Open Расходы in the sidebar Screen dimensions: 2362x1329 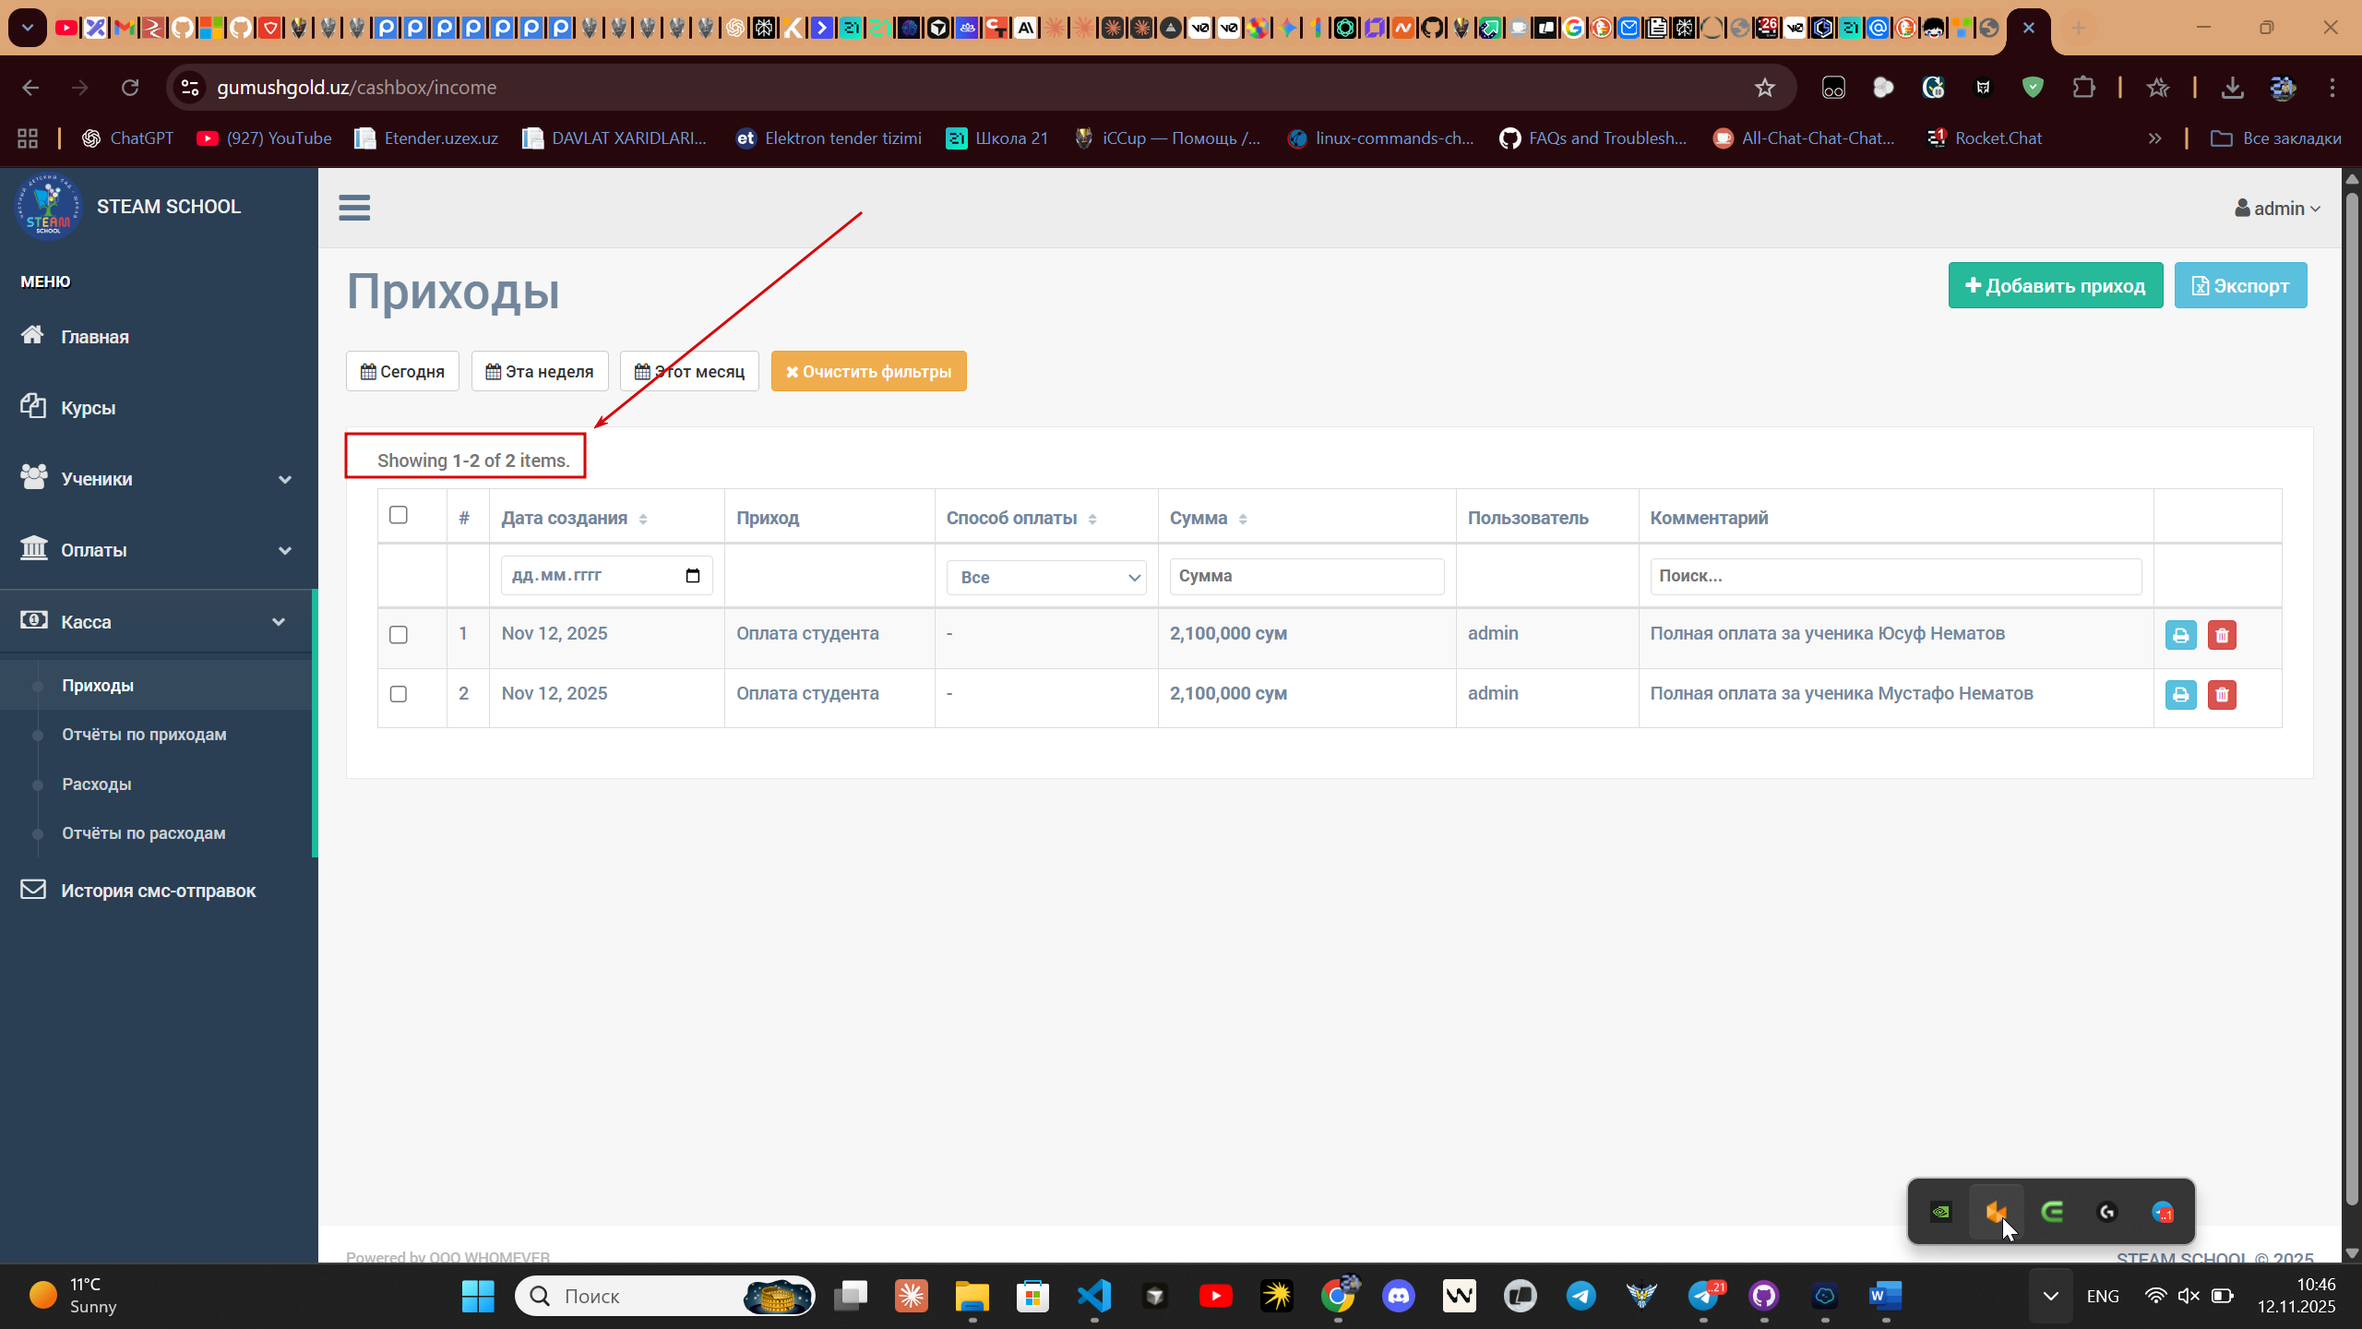[97, 784]
